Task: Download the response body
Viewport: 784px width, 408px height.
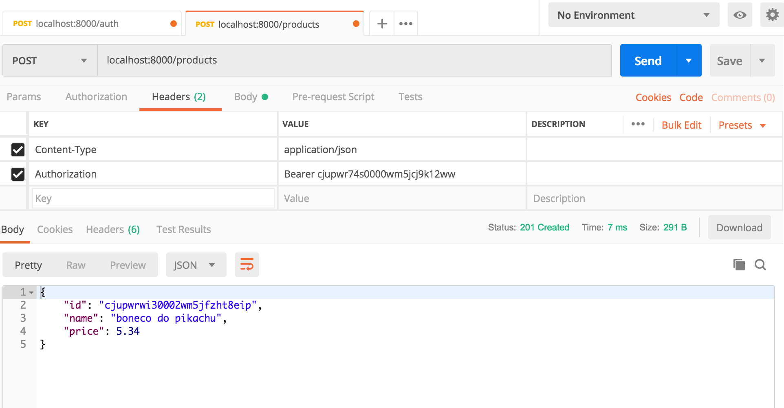Action: coord(739,227)
